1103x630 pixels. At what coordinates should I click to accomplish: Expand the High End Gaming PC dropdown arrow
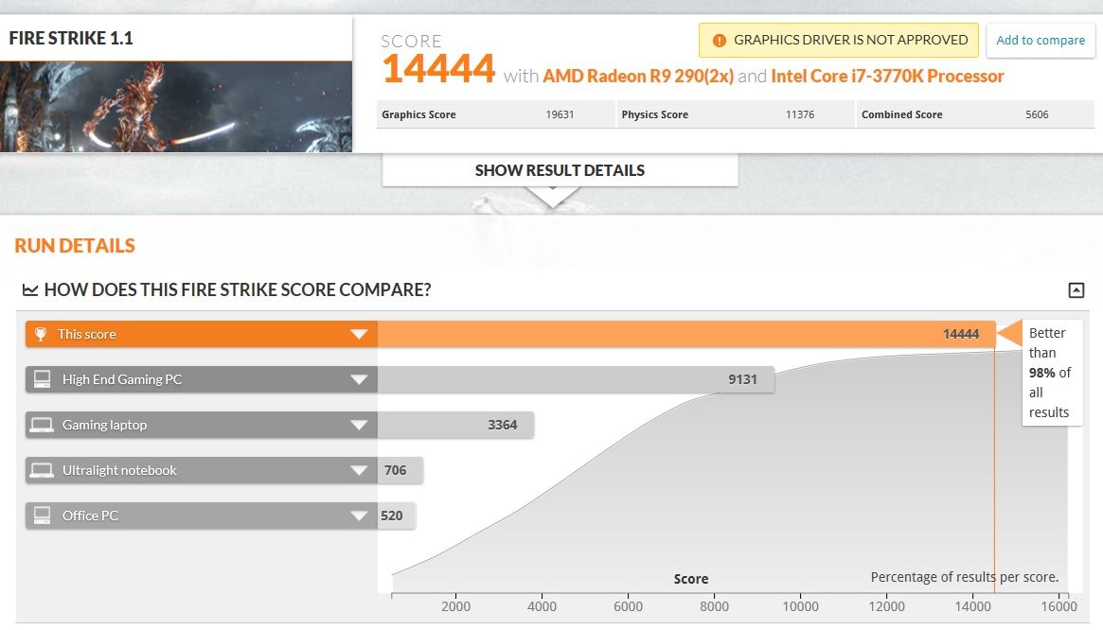pos(359,379)
